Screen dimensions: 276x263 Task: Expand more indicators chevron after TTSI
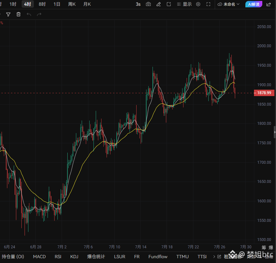coord(214,257)
